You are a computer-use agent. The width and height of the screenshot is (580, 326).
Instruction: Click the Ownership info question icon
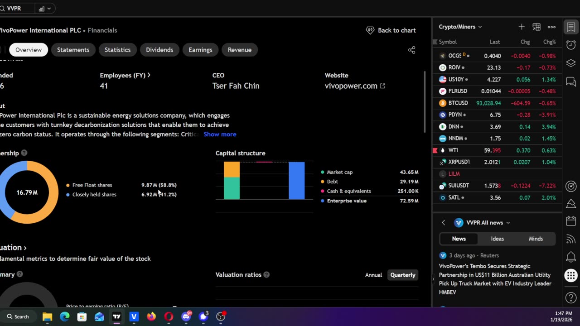[x=24, y=153]
